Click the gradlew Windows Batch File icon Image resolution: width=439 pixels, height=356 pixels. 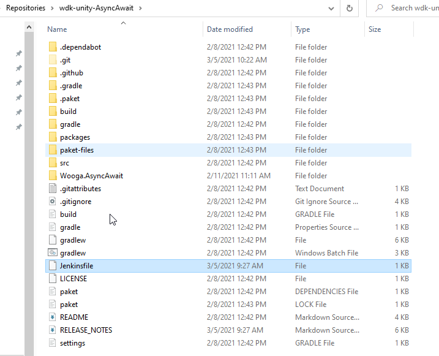tap(53, 253)
